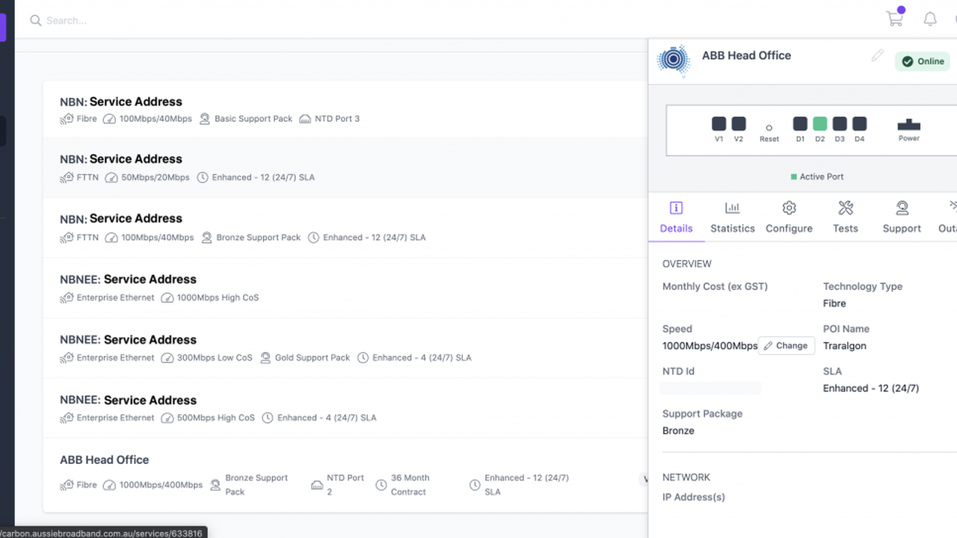Open NBN Service Address 50Mbps/20Mbps row
The height and width of the screenshot is (538, 957).
pyautogui.click(x=345, y=167)
